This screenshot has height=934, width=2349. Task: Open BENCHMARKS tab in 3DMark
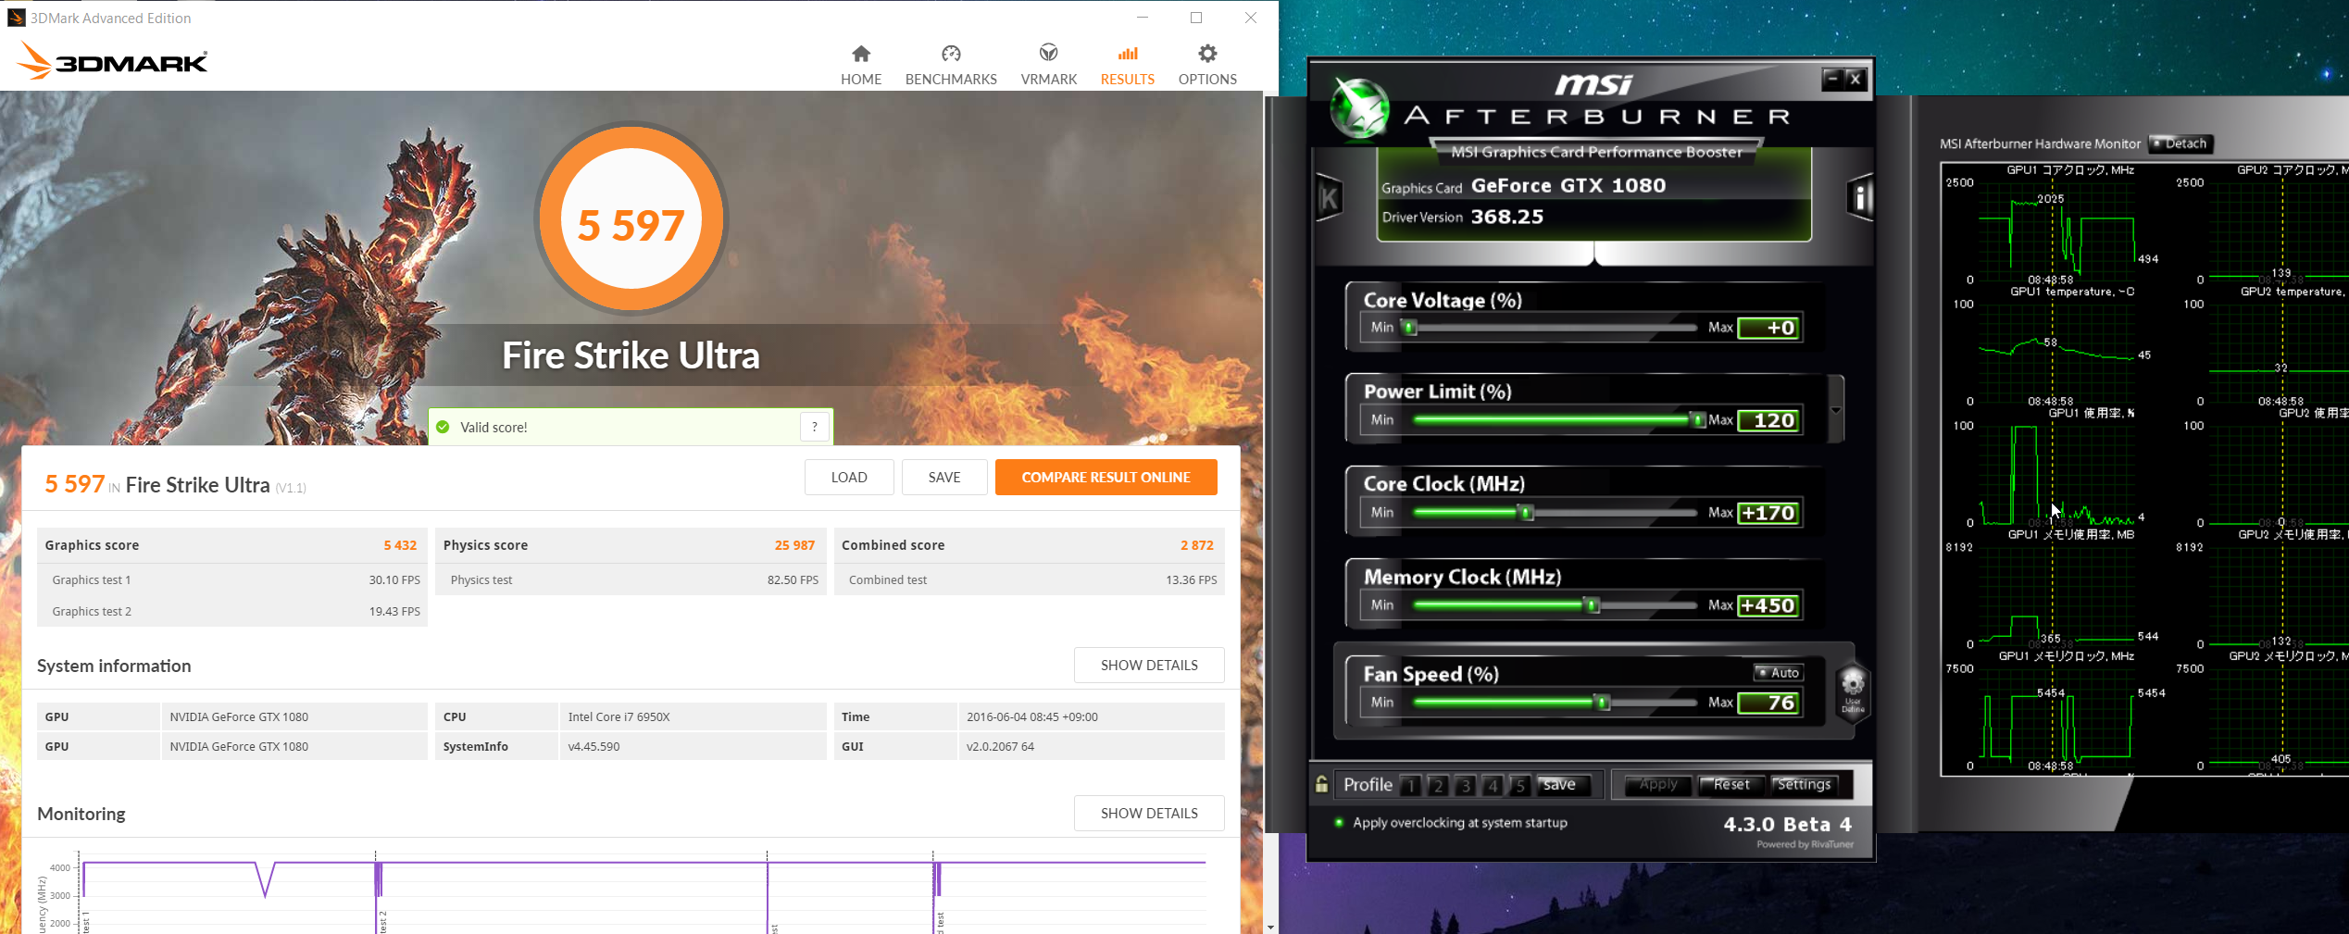(951, 65)
